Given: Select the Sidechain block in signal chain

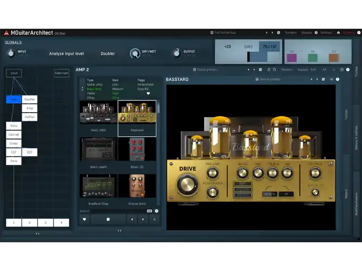Looking at the screenshot, I should point(61,73).
